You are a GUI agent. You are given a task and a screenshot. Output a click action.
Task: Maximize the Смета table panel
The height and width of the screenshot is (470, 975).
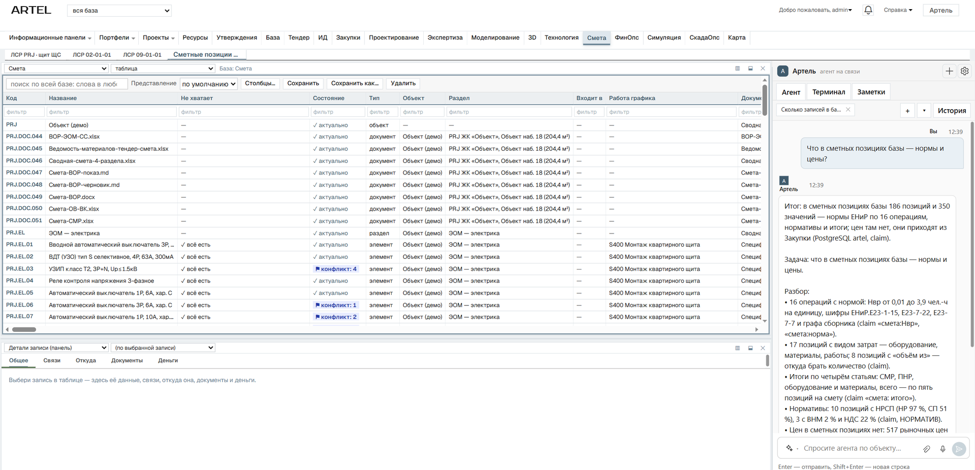tap(750, 69)
